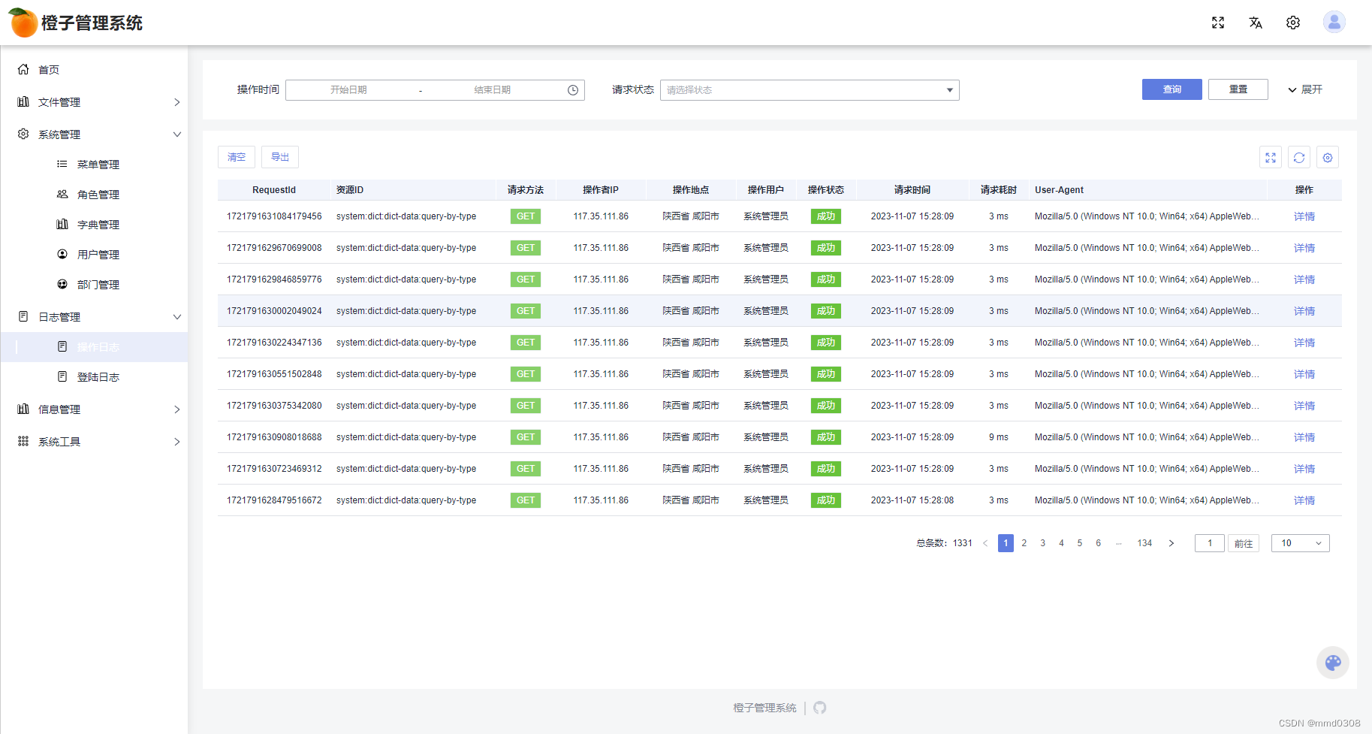Click RequestId 1721791630002049024 cell
The image size is (1372, 734).
pyautogui.click(x=274, y=311)
